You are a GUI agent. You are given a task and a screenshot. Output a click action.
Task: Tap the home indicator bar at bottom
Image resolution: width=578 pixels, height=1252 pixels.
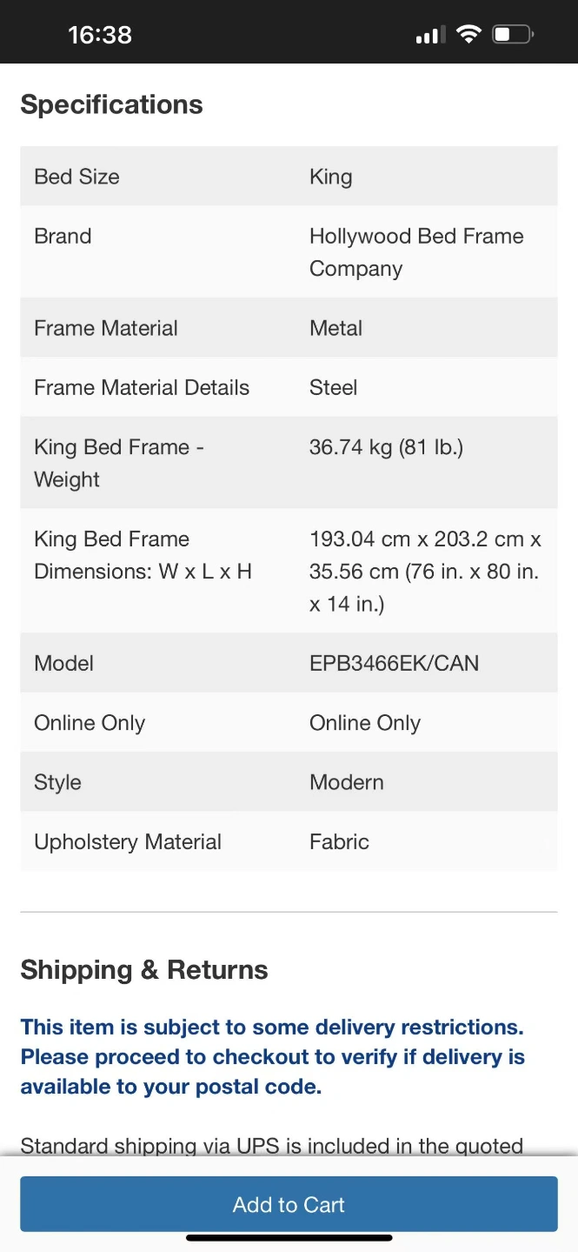(x=289, y=1237)
